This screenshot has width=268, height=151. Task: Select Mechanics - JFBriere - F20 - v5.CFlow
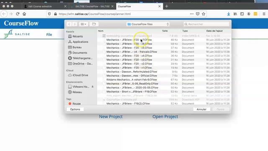click(x=164, y=48)
